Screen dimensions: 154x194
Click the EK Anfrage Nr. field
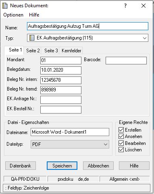click(x=61, y=100)
